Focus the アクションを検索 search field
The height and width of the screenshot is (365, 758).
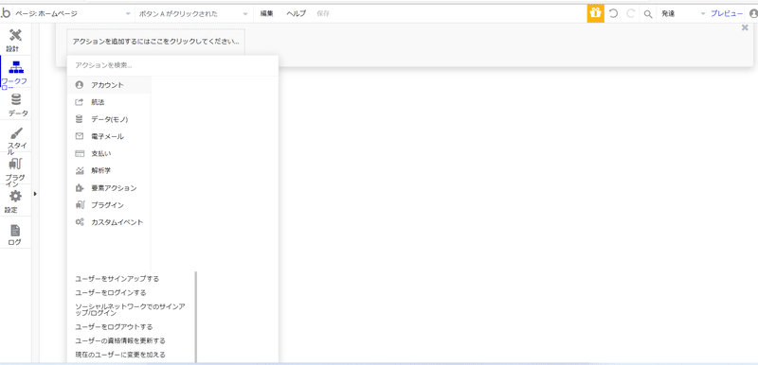click(172, 65)
